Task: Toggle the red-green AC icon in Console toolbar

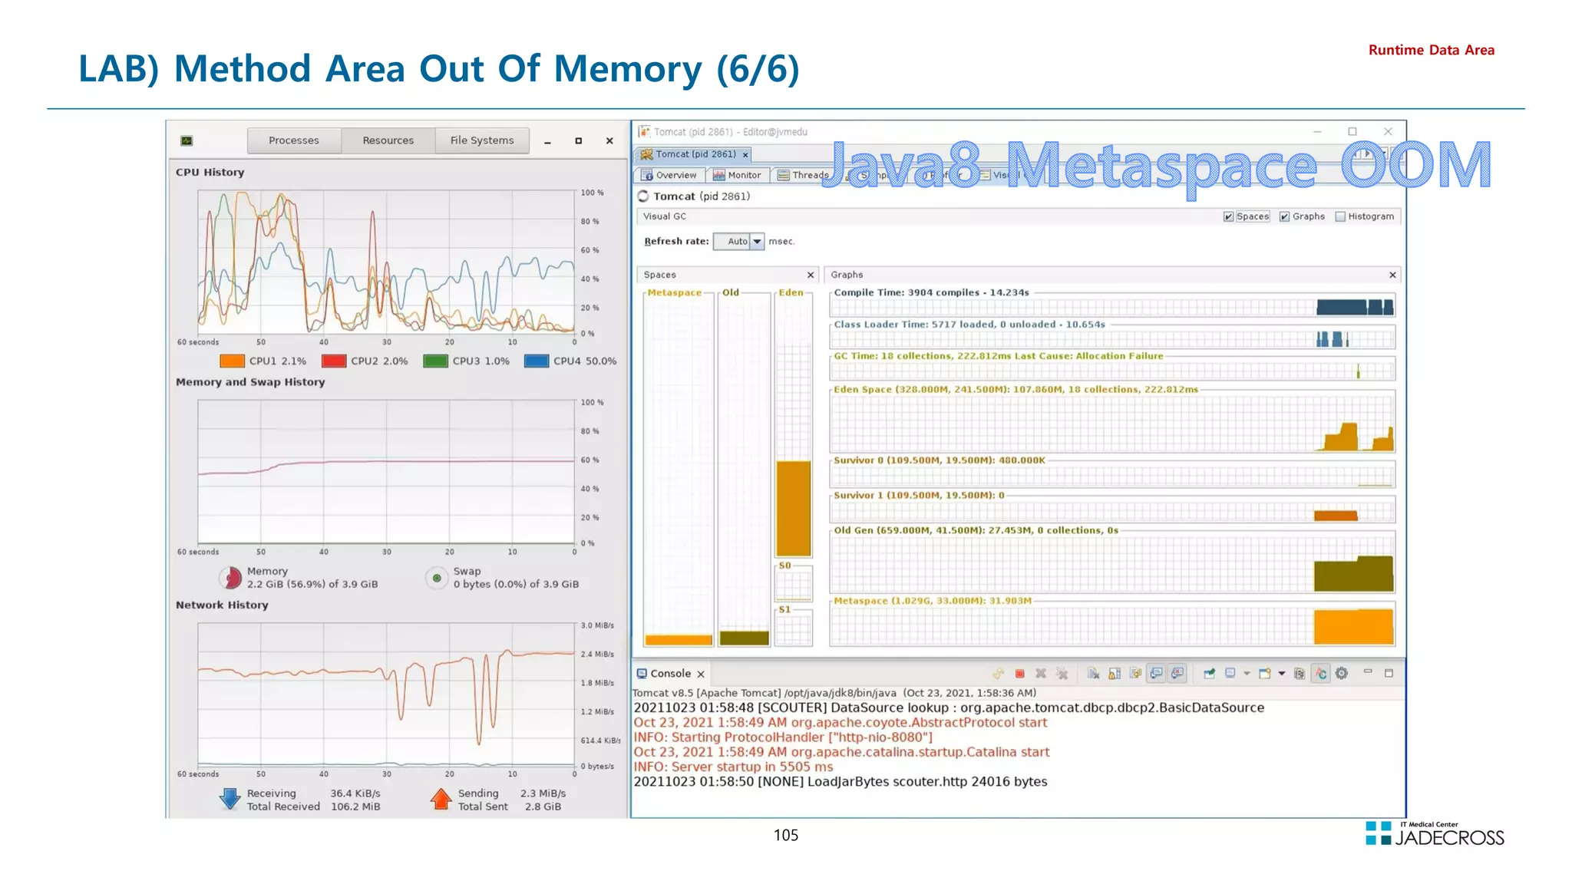Action: (1320, 674)
